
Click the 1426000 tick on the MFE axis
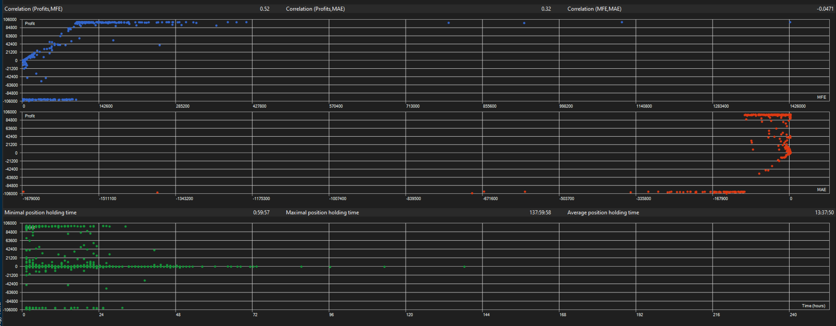[x=798, y=106]
